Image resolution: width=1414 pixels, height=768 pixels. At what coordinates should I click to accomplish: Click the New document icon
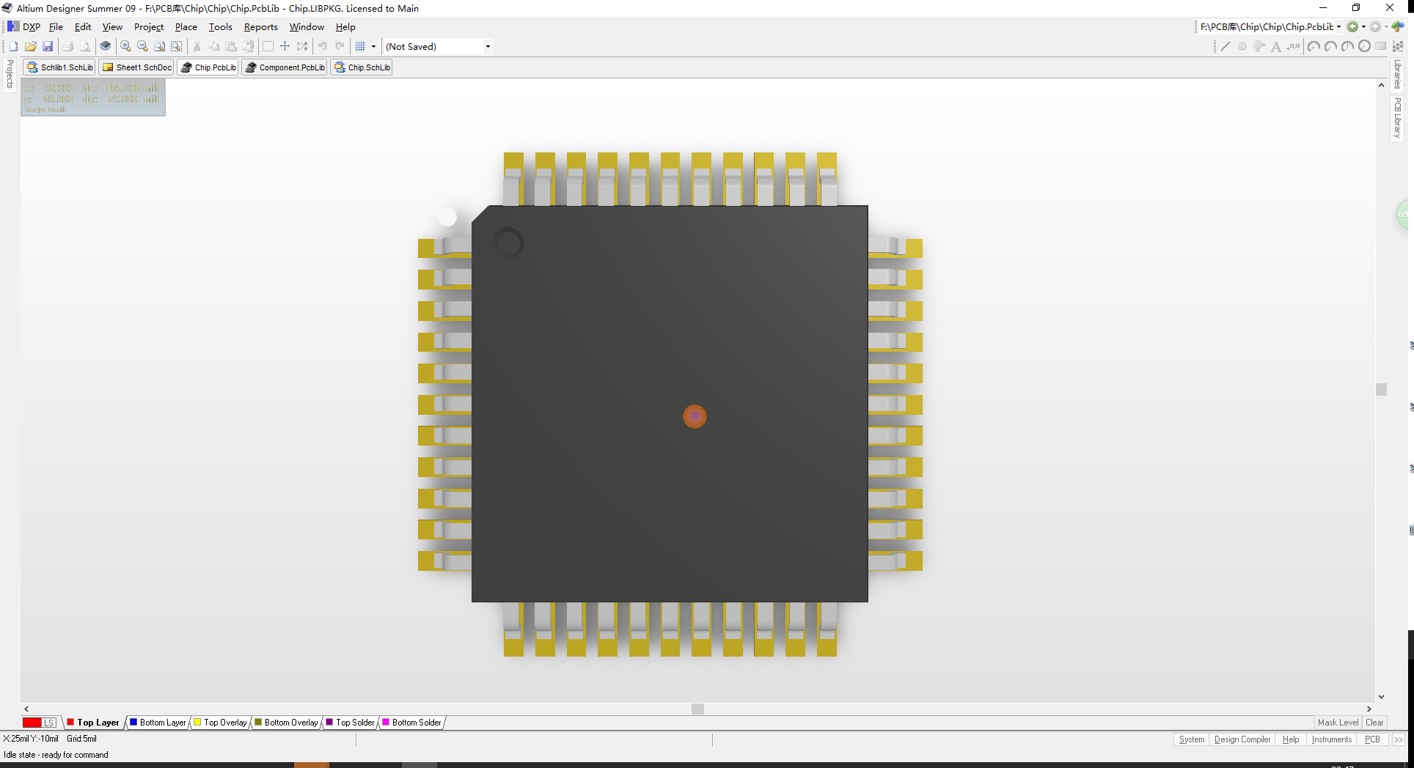pos(13,46)
